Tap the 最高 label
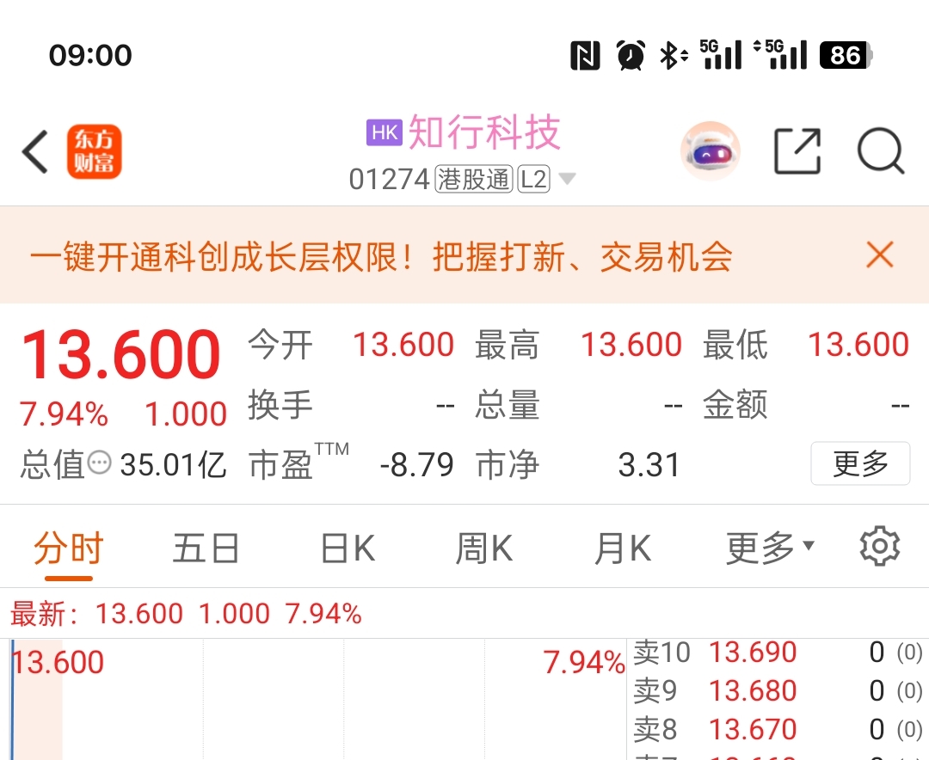Viewport: 929px width, 760px height. [x=508, y=345]
